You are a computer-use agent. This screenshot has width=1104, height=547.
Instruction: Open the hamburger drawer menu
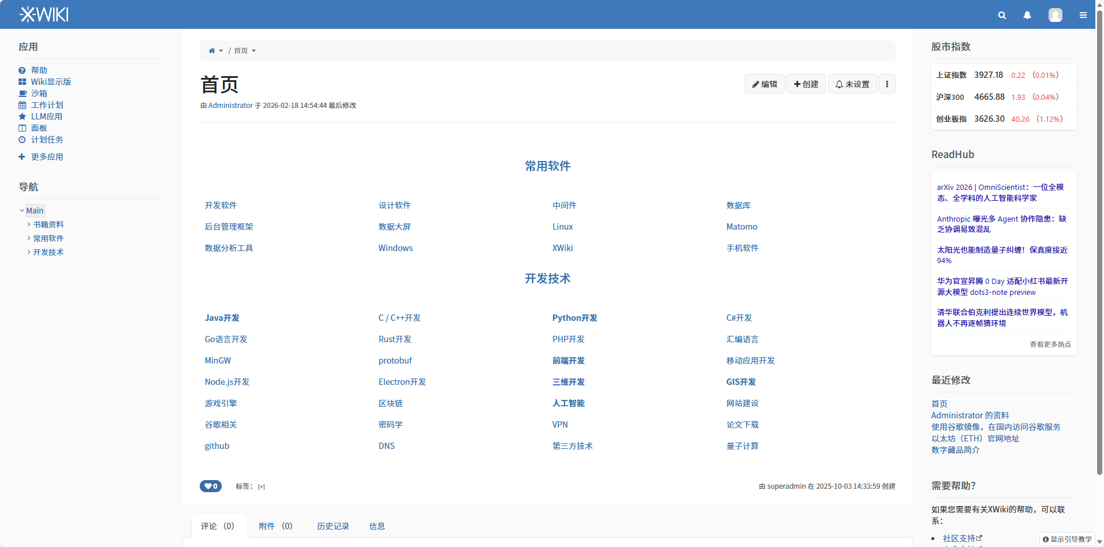(x=1083, y=15)
